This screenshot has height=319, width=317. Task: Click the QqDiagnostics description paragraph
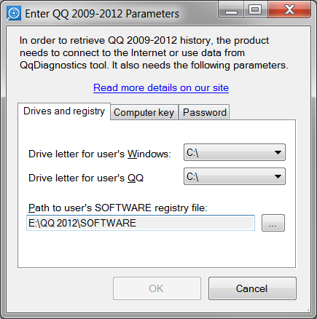point(154,52)
